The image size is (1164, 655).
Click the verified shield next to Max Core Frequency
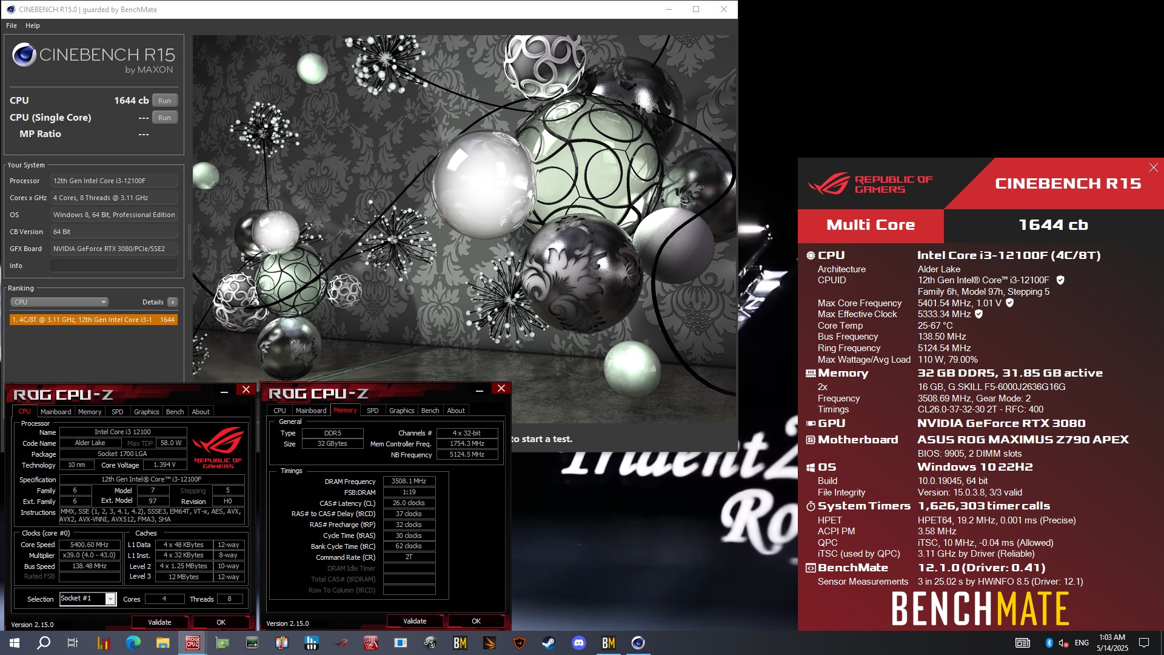[1010, 303]
